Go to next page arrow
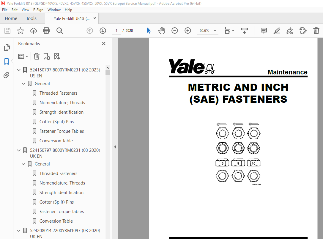 pyautogui.click(x=103, y=31)
